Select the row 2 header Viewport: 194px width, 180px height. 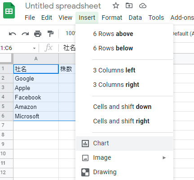coord(6,78)
